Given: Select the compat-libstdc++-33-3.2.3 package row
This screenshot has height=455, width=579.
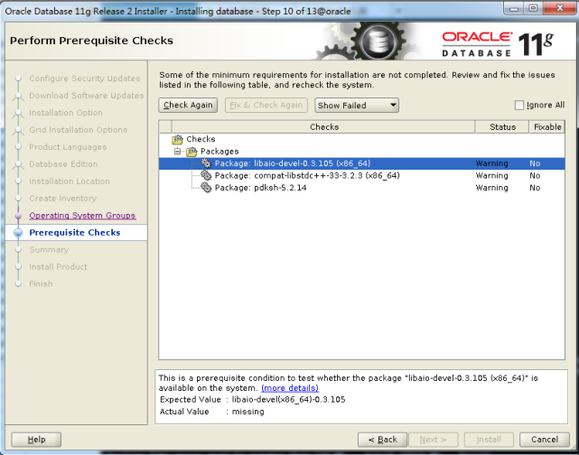Looking at the screenshot, I should (361, 176).
